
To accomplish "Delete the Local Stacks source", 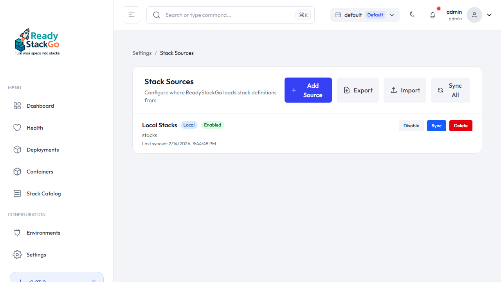I will click(461, 125).
